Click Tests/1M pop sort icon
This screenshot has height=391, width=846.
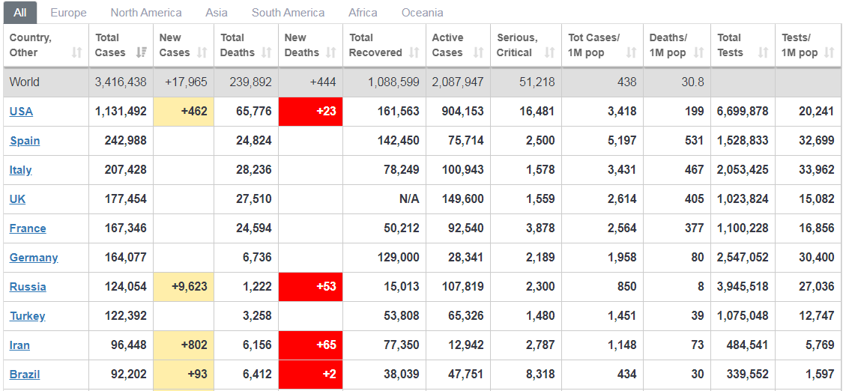tap(829, 52)
